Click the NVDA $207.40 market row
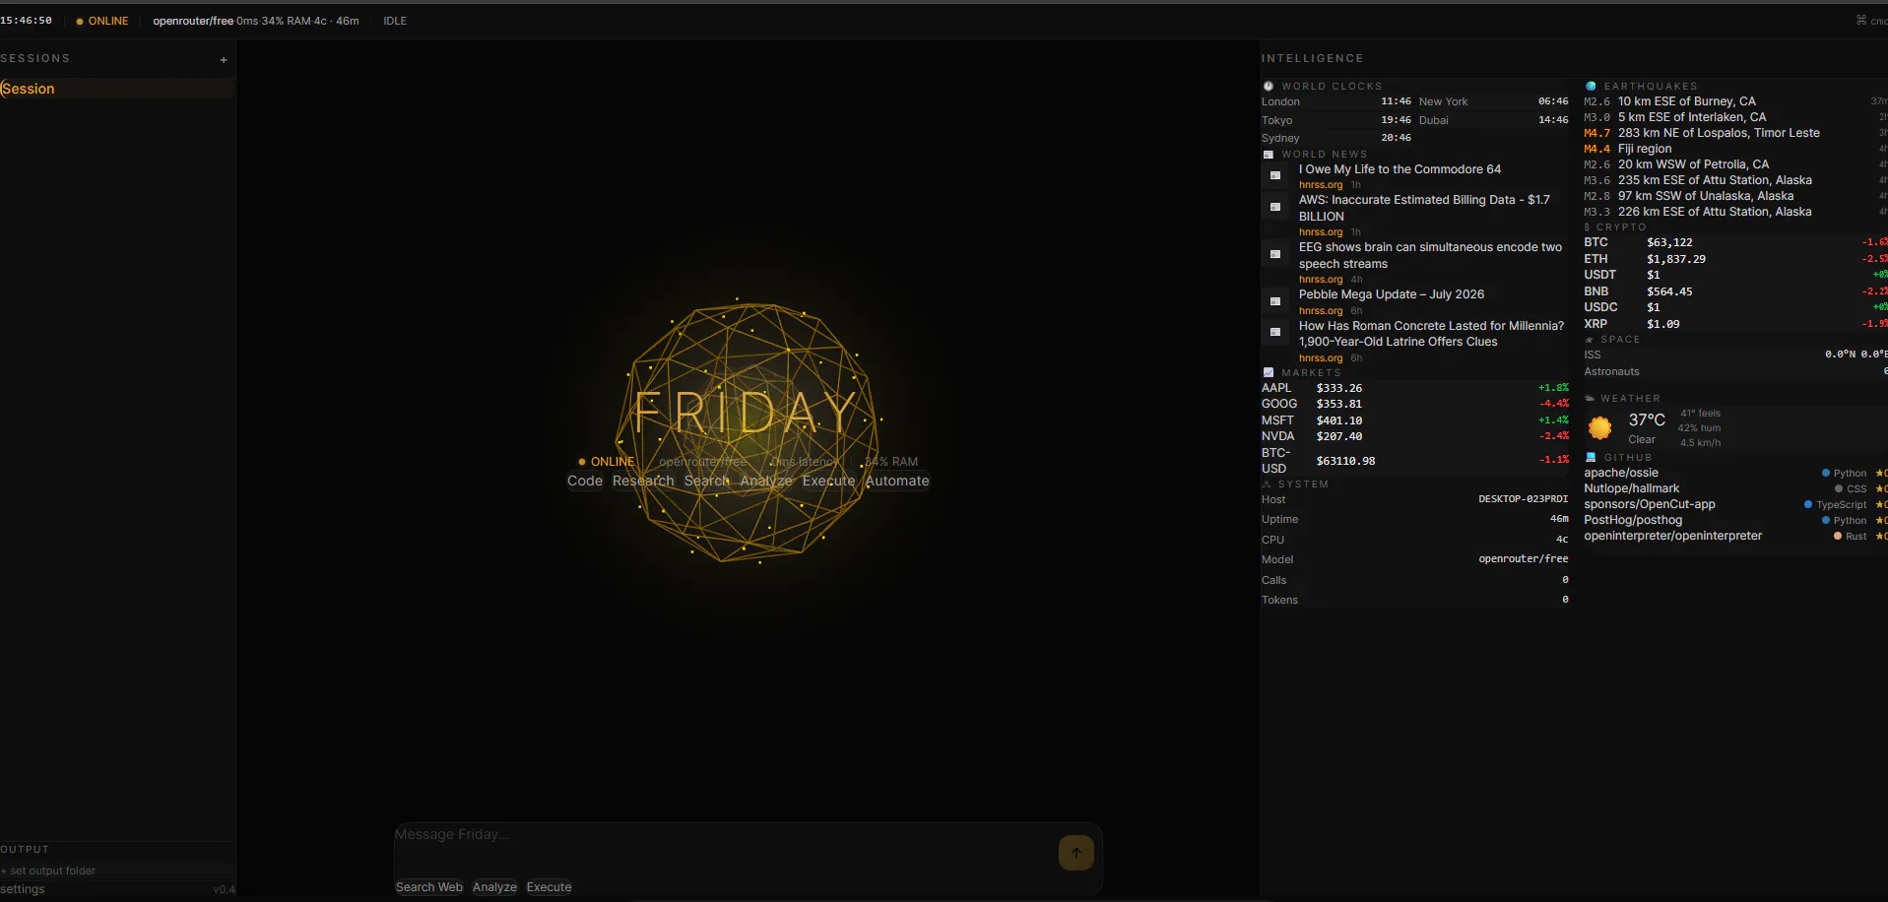Image resolution: width=1888 pixels, height=902 pixels. click(x=1415, y=436)
